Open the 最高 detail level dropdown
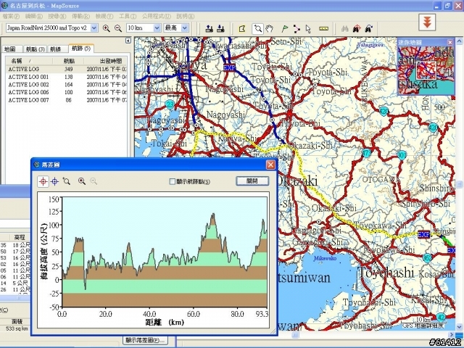This screenshot has height=348, width=464. click(x=185, y=28)
